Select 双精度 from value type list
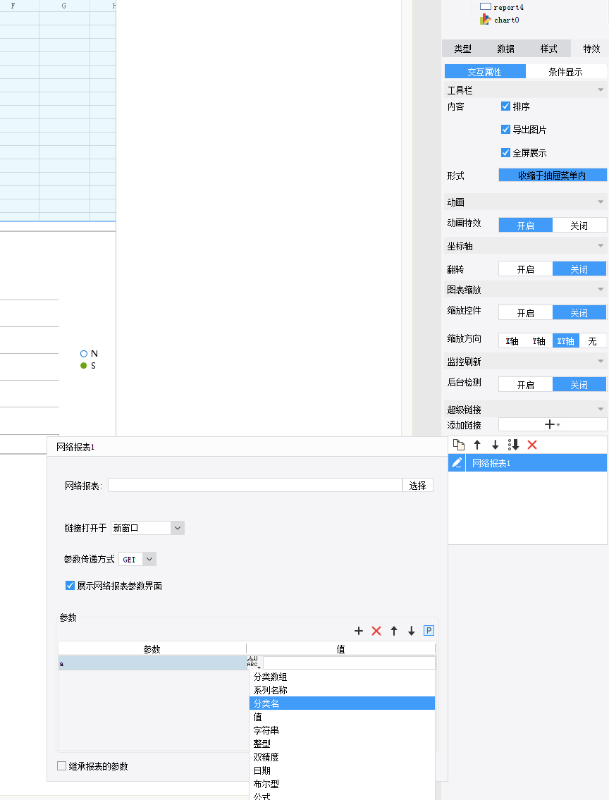This screenshot has height=800, width=609. pos(343,756)
